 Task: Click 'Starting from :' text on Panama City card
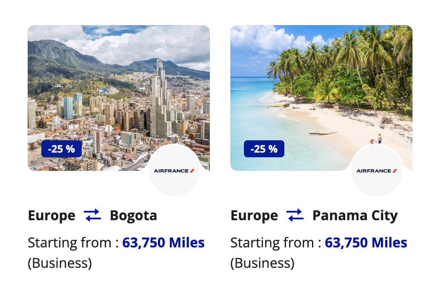pyautogui.click(x=276, y=243)
